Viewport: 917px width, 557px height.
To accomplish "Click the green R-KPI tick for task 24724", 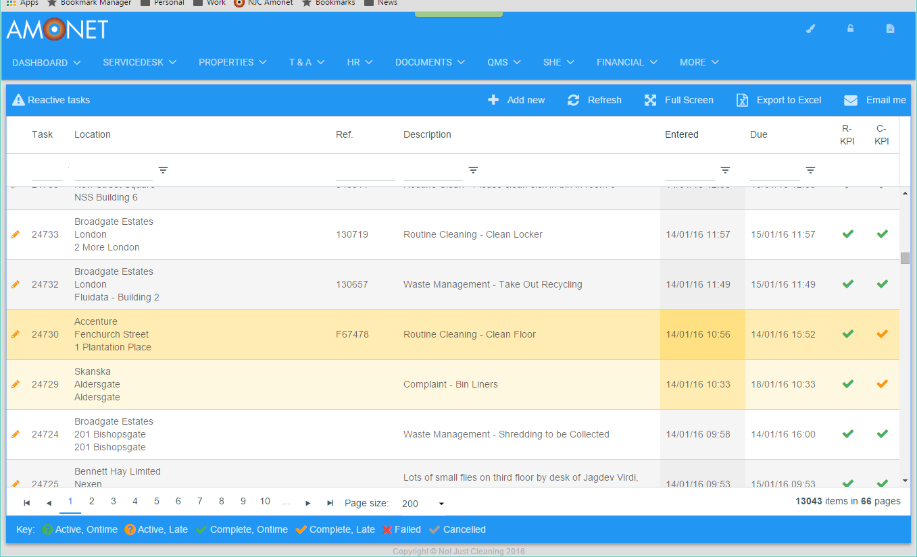I will pyautogui.click(x=847, y=434).
